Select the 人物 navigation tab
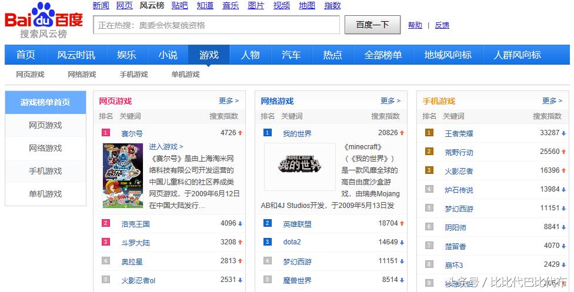 251,55
